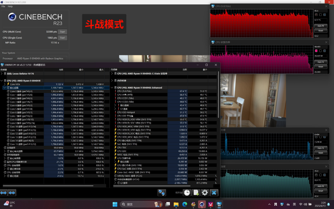Open the Cinebench File menu
The image size is (334, 209).
3,7
